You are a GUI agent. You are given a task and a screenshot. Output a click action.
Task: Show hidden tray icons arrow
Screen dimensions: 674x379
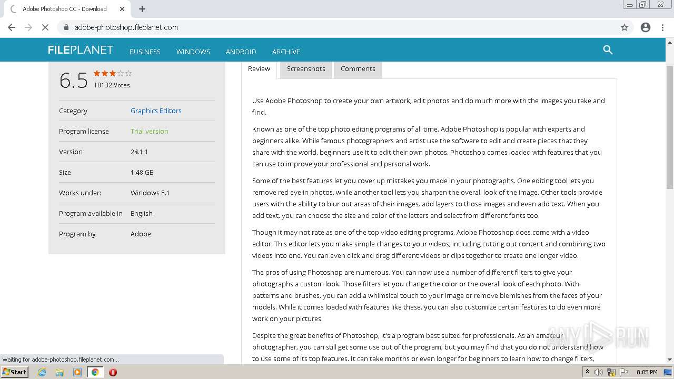click(x=587, y=372)
